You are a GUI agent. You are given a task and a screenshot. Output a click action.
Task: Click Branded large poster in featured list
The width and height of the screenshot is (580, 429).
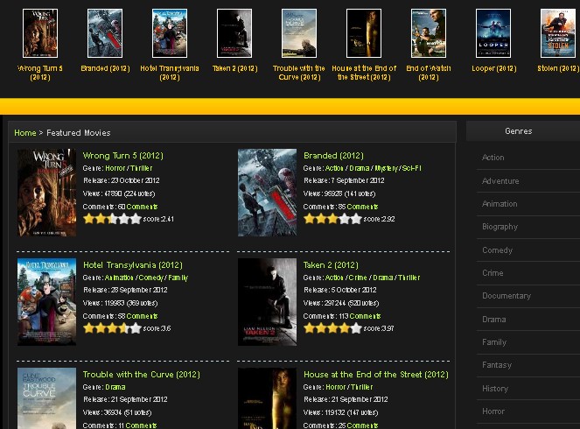(x=267, y=193)
